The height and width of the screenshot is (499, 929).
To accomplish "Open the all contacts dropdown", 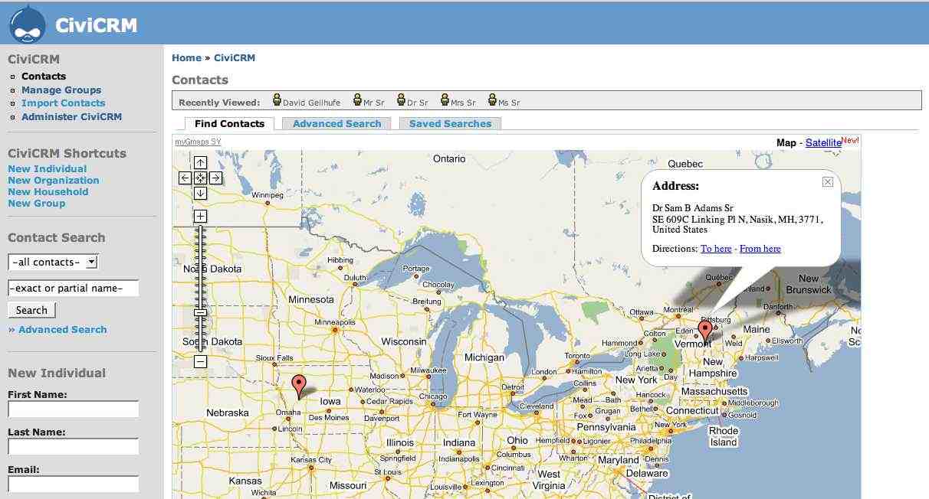I will pos(54,262).
